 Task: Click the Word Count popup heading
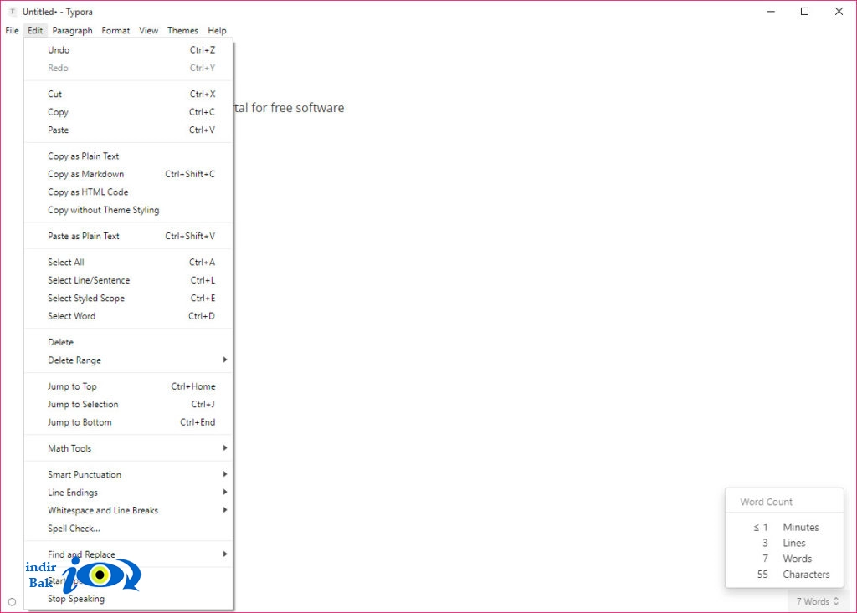[x=766, y=502]
